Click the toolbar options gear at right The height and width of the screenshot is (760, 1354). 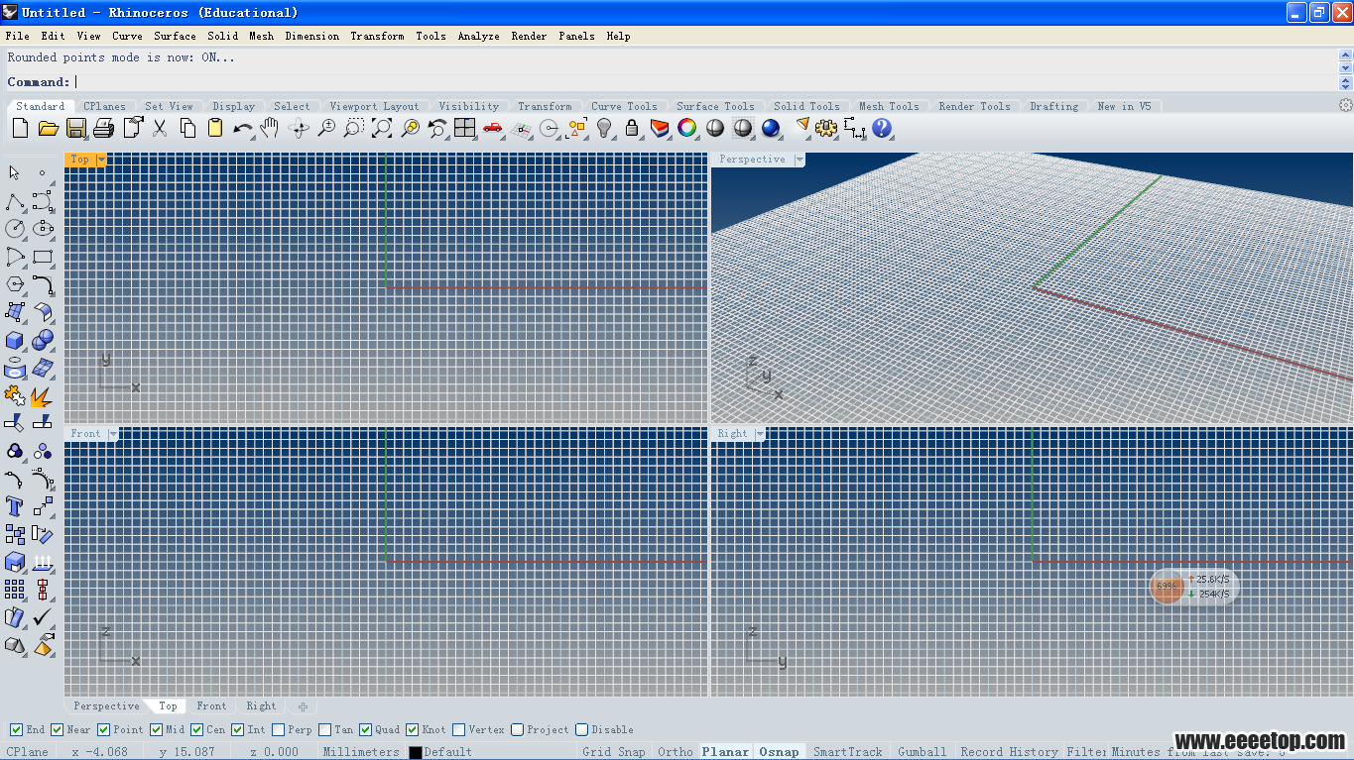(1345, 106)
